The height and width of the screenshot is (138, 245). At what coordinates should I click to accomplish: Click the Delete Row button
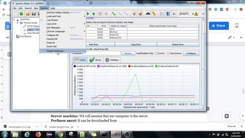click(x=178, y=44)
